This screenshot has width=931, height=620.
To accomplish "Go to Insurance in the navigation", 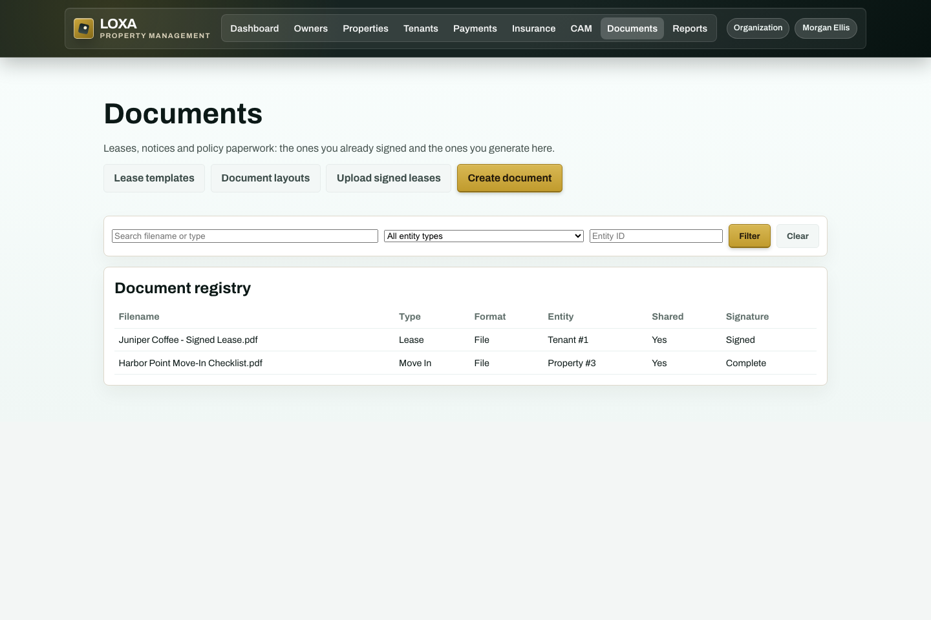I will coord(534,28).
